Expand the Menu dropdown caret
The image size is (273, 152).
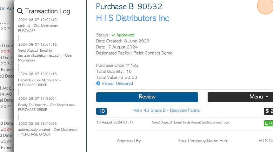pos(267,97)
